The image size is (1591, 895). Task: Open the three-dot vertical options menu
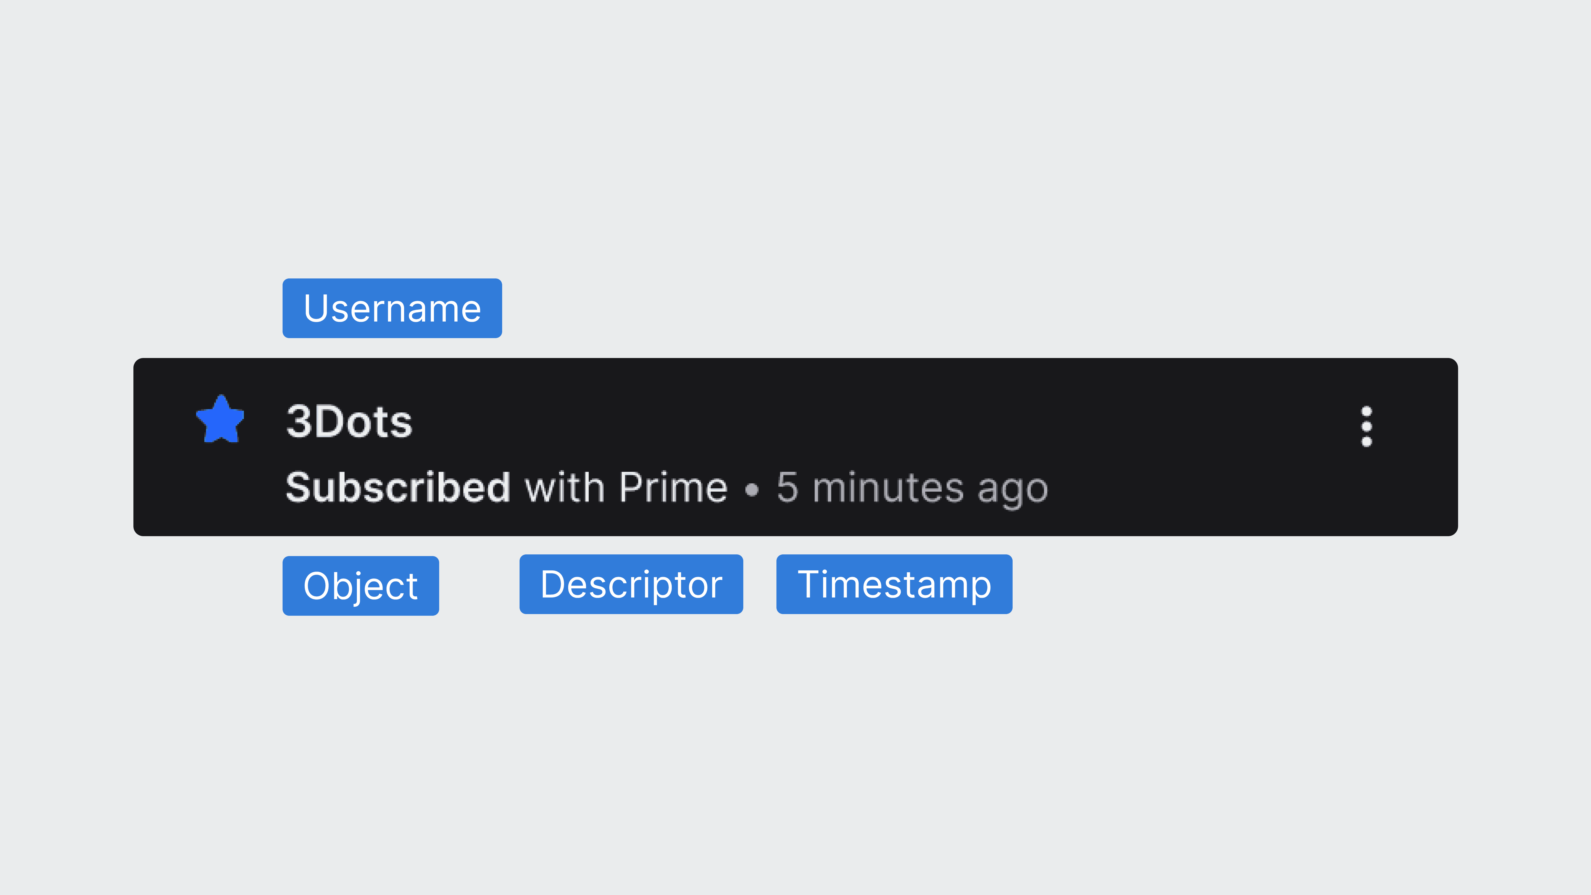(x=1366, y=426)
